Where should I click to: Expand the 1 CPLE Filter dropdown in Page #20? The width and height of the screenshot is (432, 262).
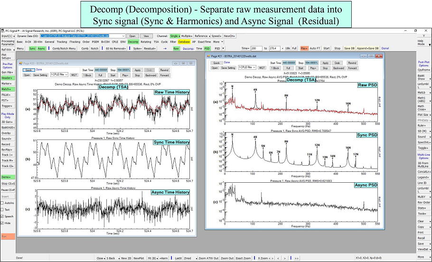(x=59, y=75)
